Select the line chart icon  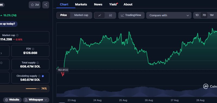(x=100, y=15)
